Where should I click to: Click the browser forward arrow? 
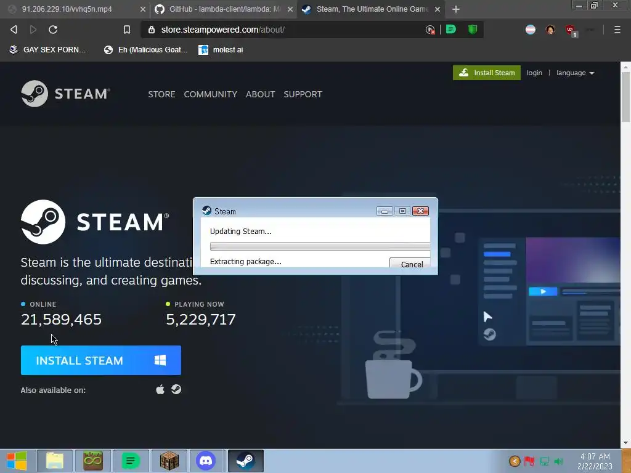[33, 30]
